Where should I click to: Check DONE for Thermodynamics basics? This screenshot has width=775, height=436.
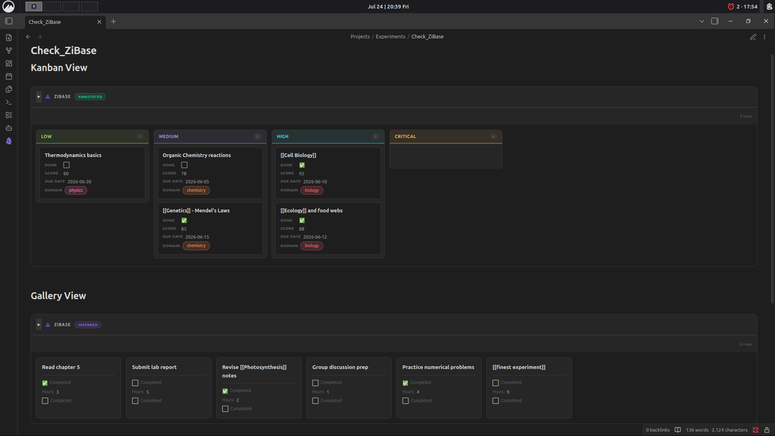(x=67, y=165)
